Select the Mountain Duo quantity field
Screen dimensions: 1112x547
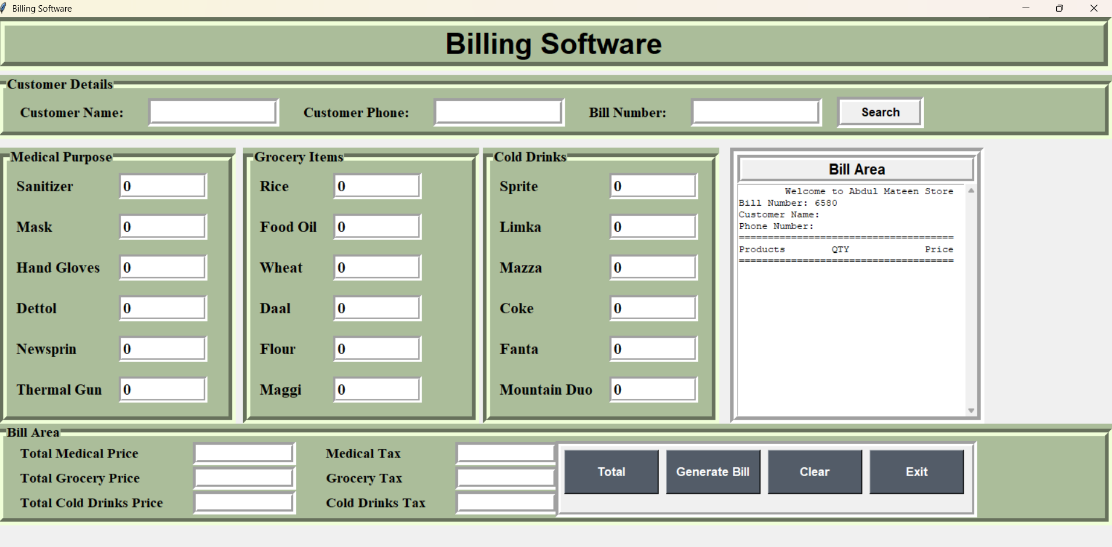[652, 389]
